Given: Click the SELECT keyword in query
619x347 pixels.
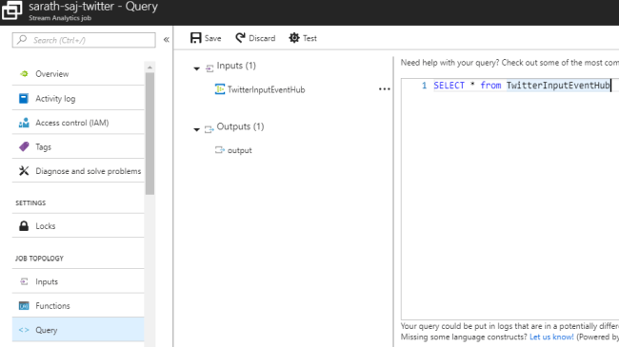Looking at the screenshot, I should pyautogui.click(x=449, y=86).
